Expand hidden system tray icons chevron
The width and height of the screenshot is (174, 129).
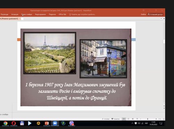(x=132, y=123)
